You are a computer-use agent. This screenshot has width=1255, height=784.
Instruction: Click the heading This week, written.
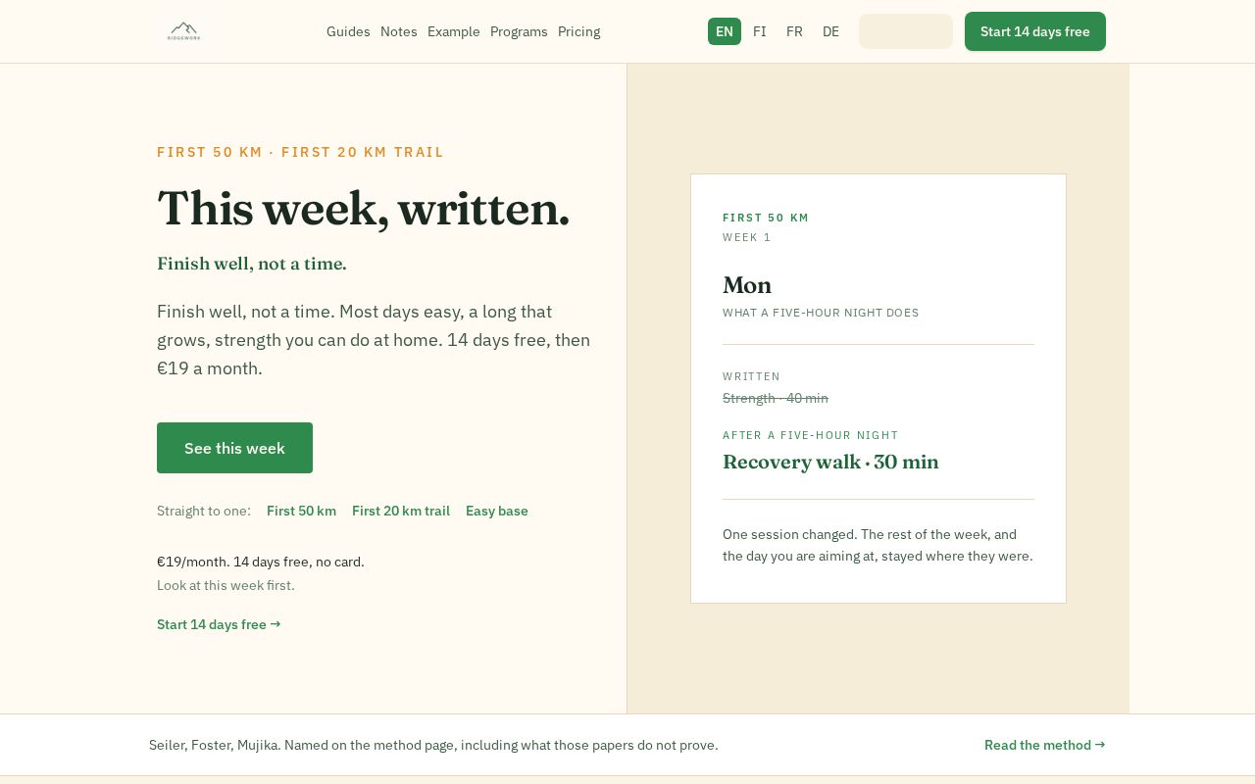coord(363,208)
